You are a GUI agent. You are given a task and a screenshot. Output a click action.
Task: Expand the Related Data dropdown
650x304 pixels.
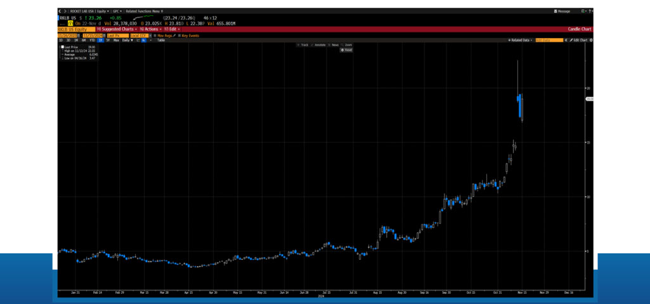[519, 40]
